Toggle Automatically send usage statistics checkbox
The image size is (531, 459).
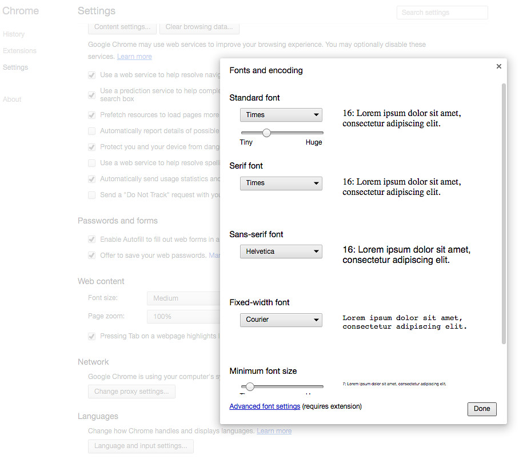(x=92, y=179)
